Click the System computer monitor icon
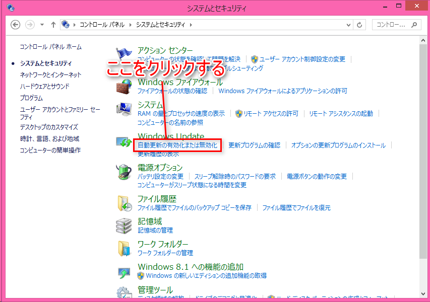Viewport: 430px width, 302px height. [x=124, y=109]
